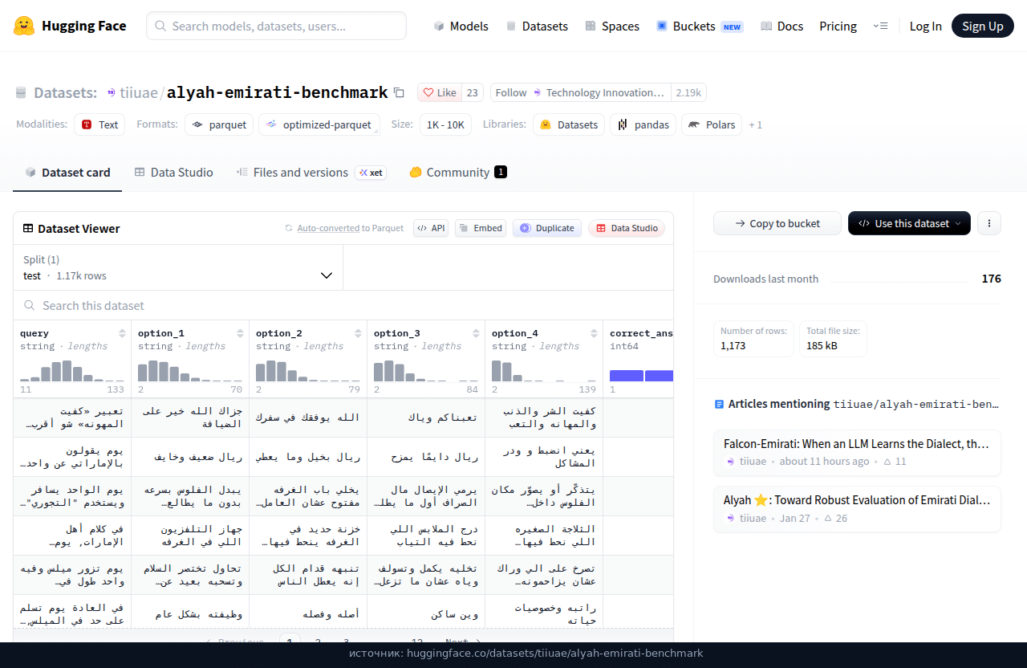Open the extra navigation menu icon
1027x668 pixels.
coord(880,26)
